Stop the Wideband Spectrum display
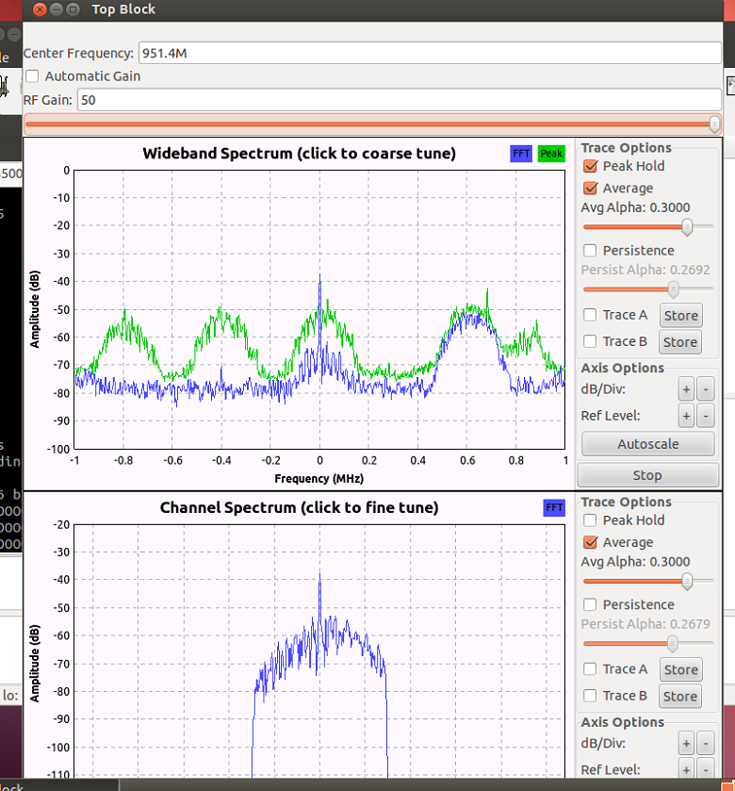 [x=646, y=475]
